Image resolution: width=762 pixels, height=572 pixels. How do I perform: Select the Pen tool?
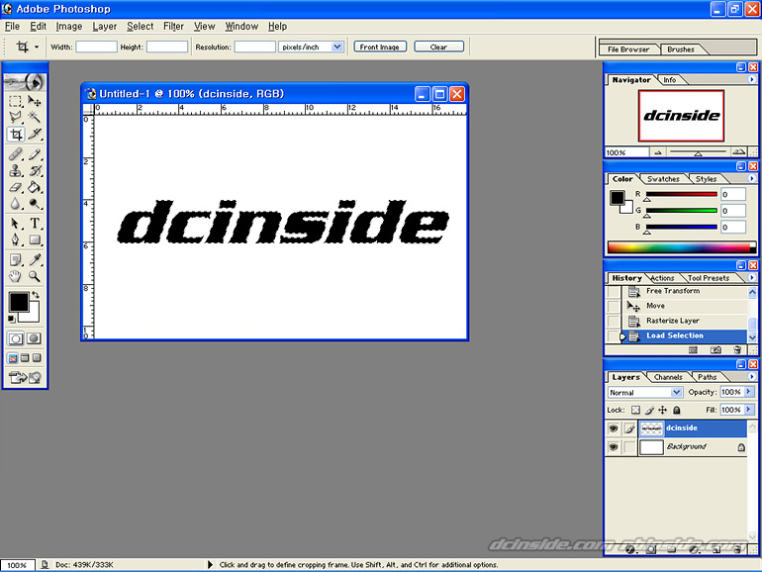[x=16, y=240]
